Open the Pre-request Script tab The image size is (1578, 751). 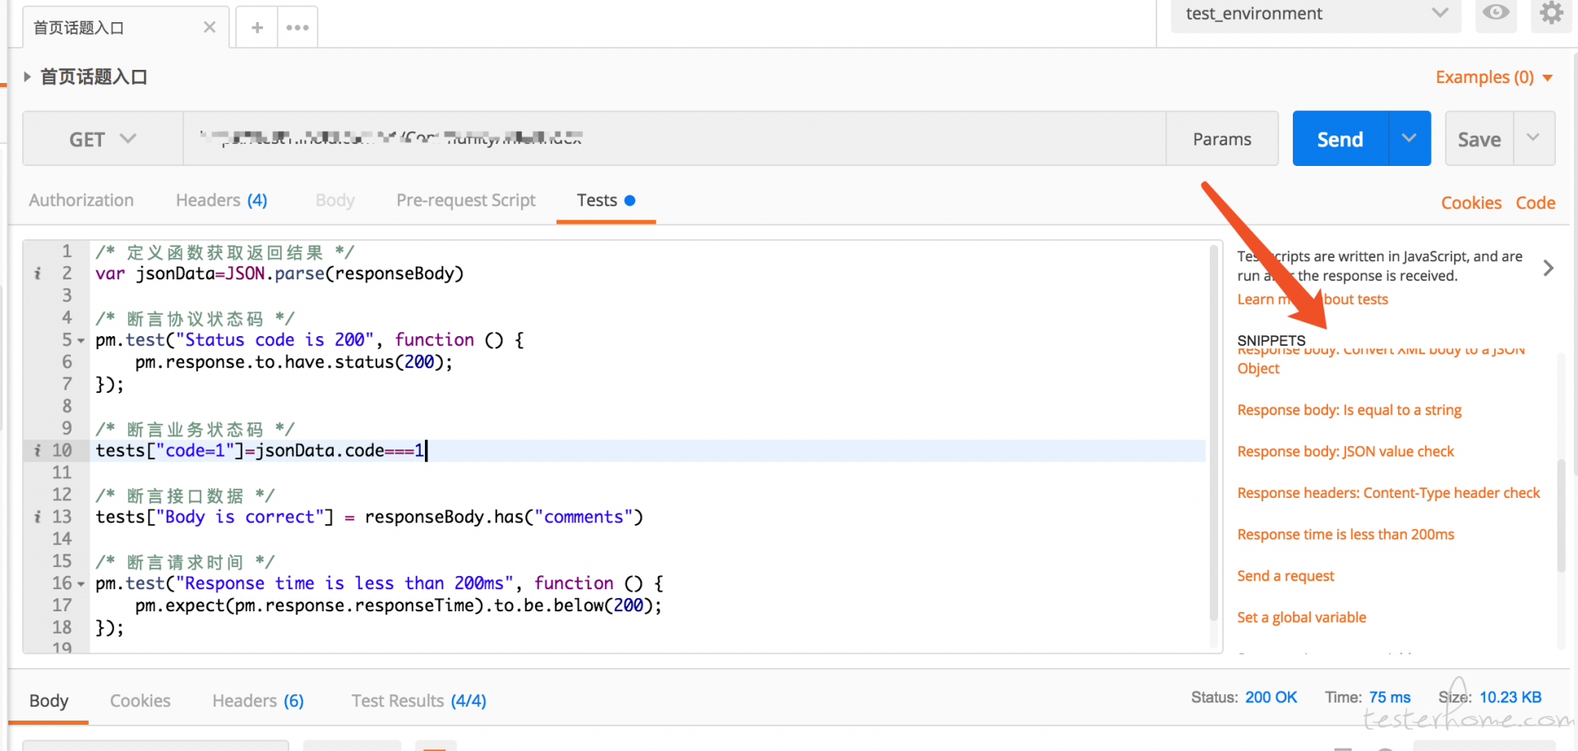(x=466, y=200)
